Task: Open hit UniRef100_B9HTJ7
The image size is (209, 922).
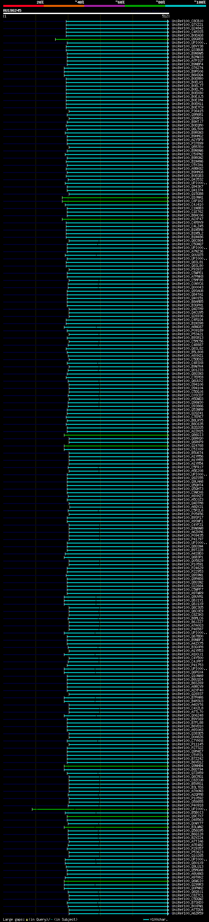Action: pos(187,122)
